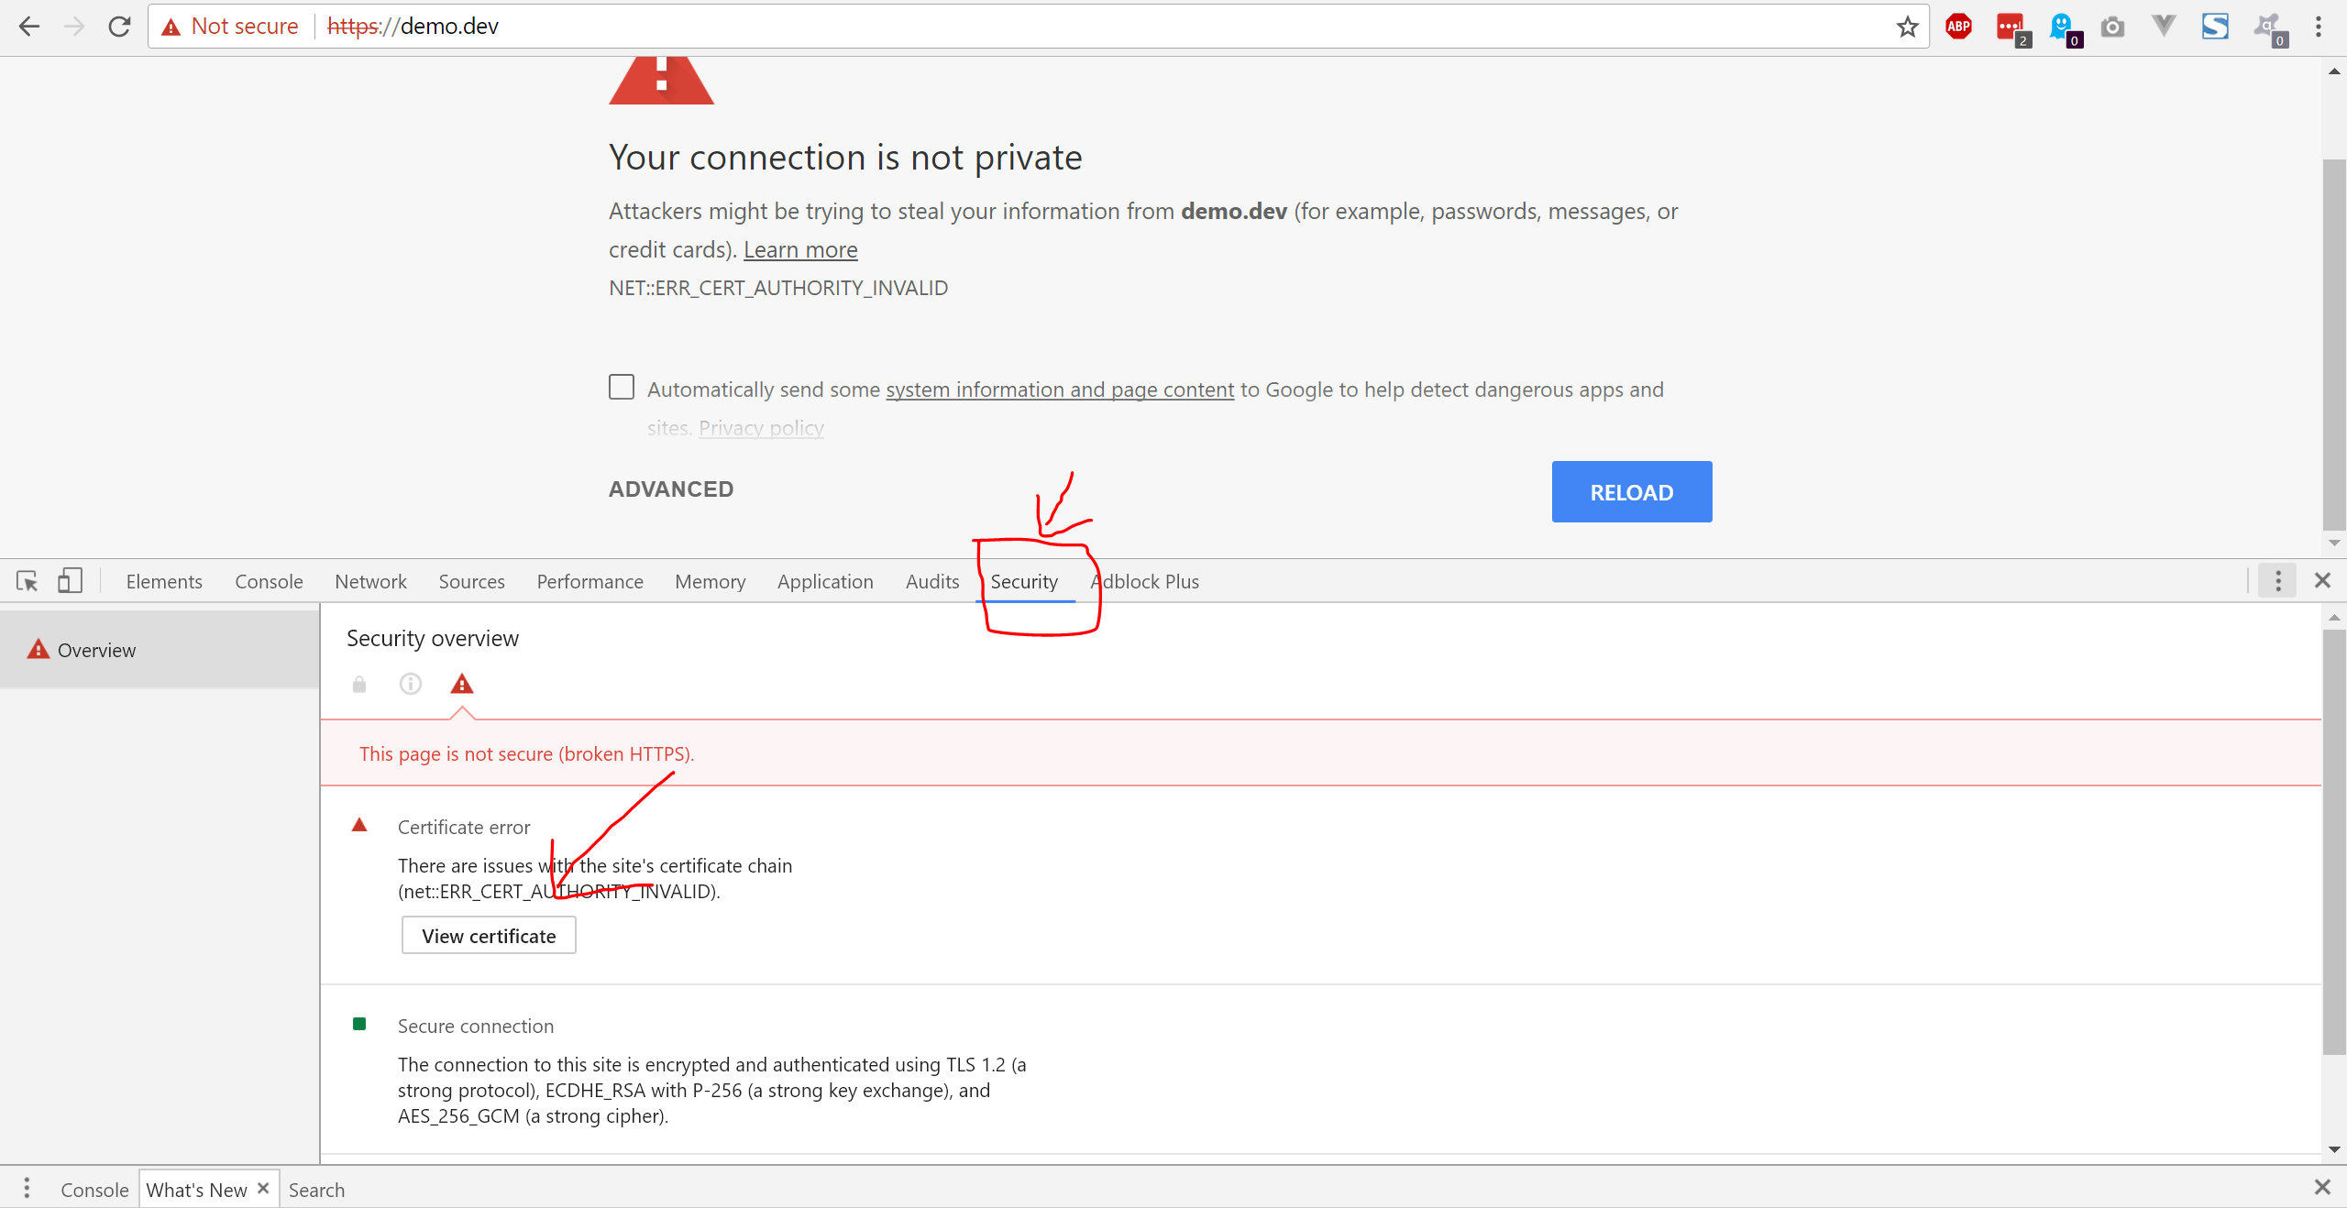Open the Learn more link

pos(800,249)
